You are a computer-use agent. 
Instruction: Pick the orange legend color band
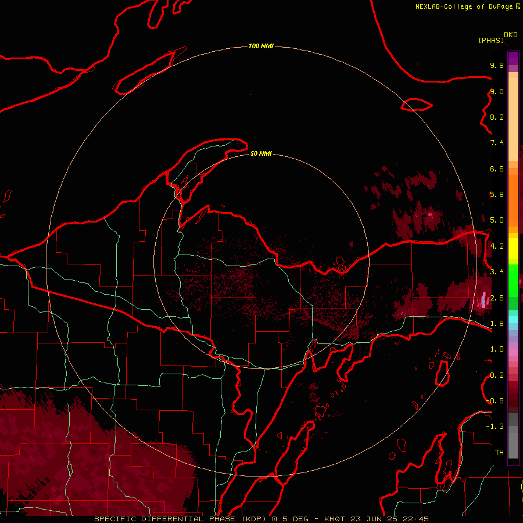(x=513, y=201)
